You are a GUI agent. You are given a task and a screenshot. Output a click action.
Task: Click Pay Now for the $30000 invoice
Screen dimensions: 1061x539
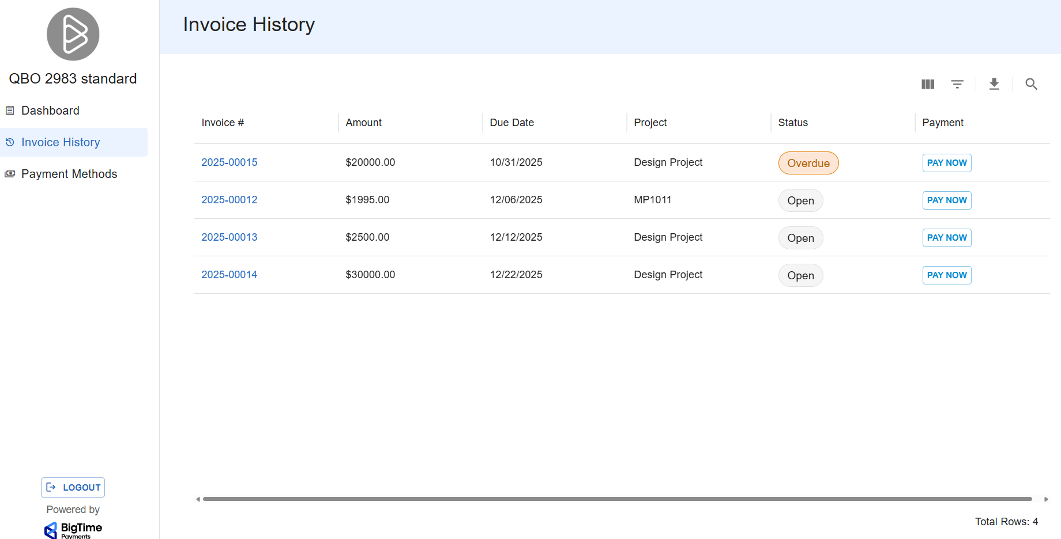point(946,275)
